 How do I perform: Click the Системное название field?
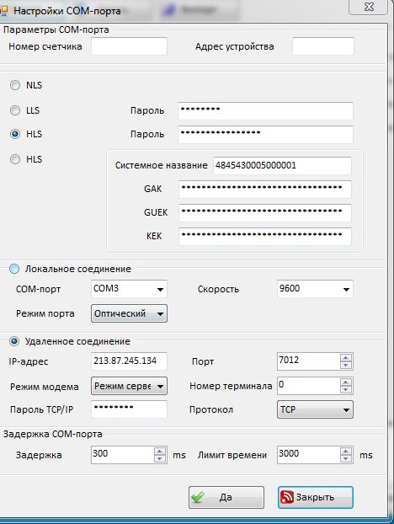pos(282,165)
